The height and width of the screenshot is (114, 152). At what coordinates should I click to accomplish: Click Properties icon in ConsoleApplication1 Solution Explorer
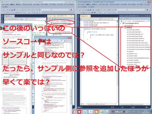[121, 19]
